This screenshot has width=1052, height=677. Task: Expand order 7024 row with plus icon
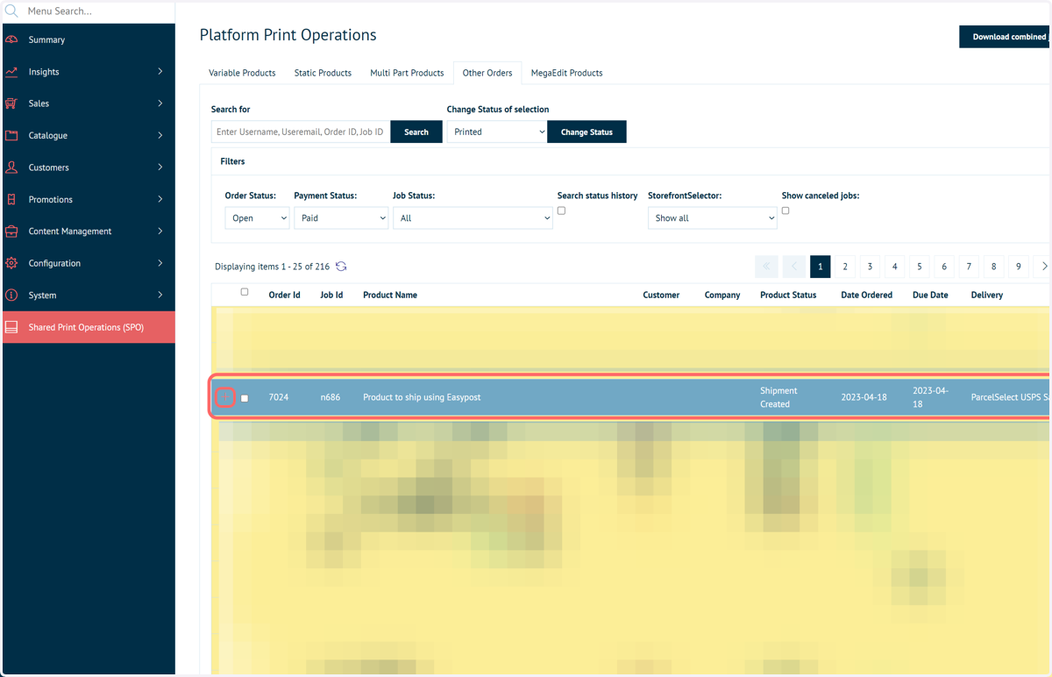tap(225, 397)
